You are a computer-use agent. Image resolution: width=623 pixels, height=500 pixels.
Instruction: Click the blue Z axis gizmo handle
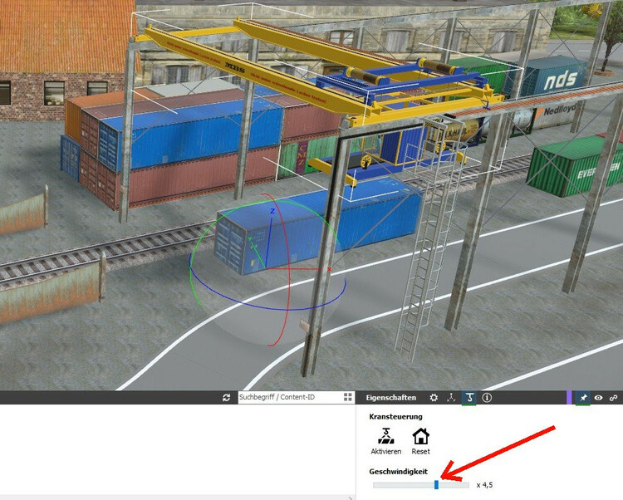pyautogui.click(x=272, y=211)
